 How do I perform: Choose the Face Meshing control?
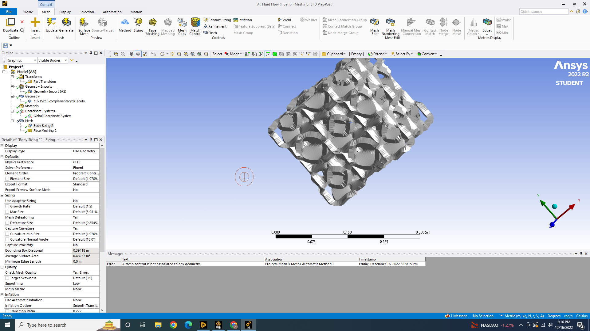pyautogui.click(x=152, y=26)
